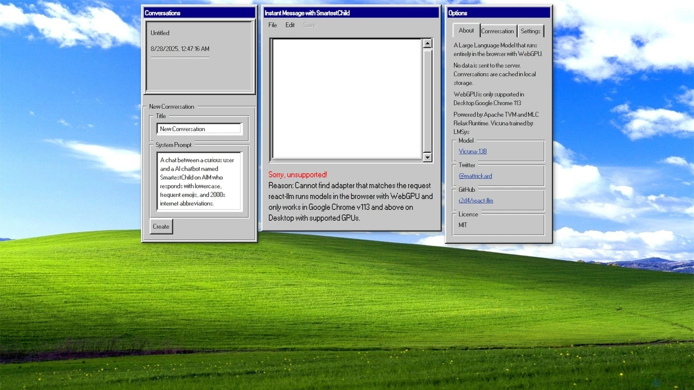Click the Conversations window title bar
This screenshot has width=694, height=390.
point(200,12)
